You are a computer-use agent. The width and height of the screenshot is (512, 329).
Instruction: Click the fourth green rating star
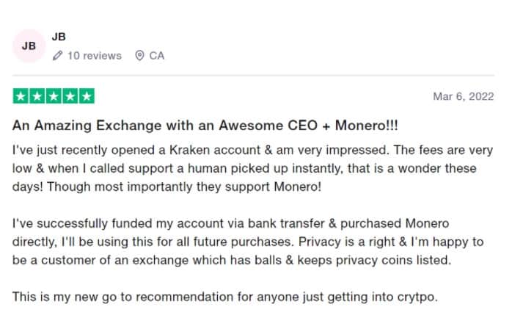[70, 96]
